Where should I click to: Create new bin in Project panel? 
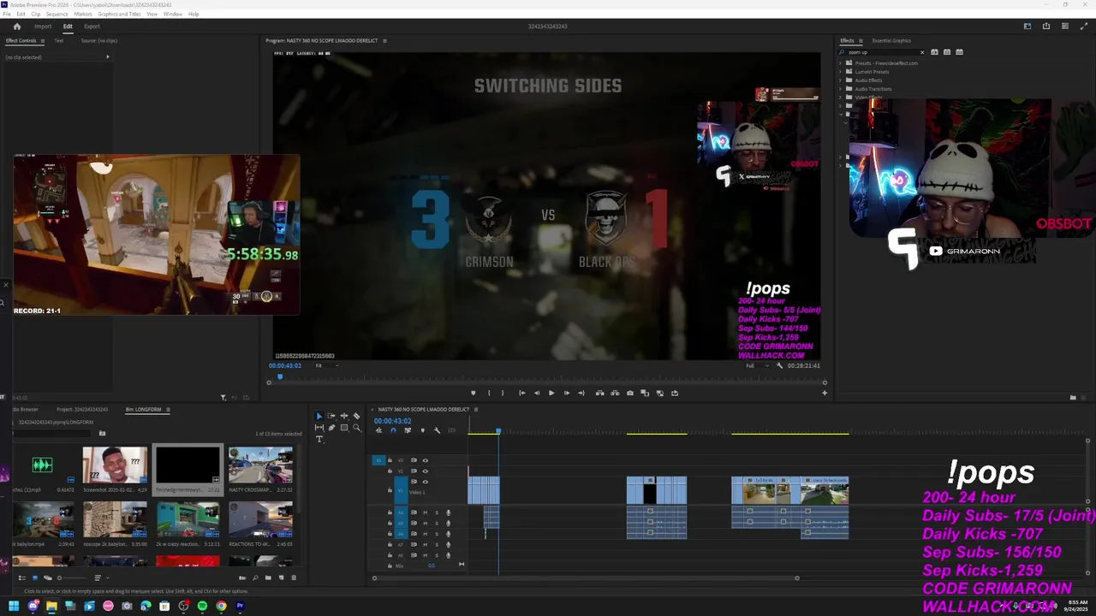click(268, 577)
